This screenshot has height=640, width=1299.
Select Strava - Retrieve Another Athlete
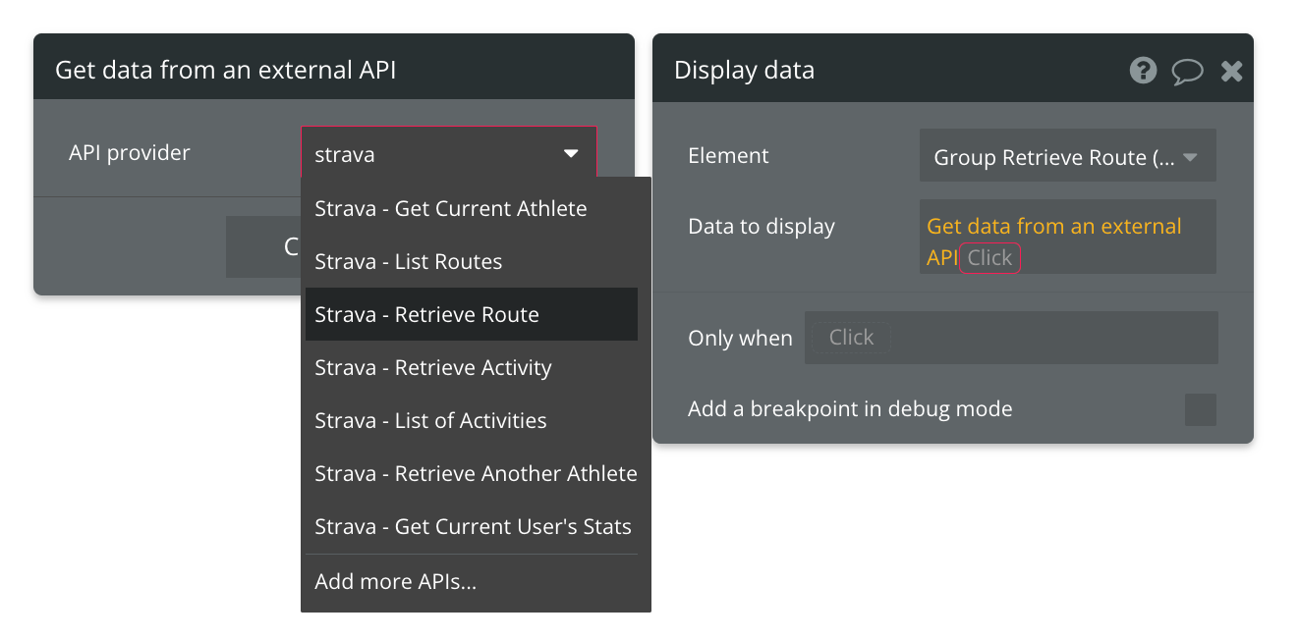click(x=476, y=473)
